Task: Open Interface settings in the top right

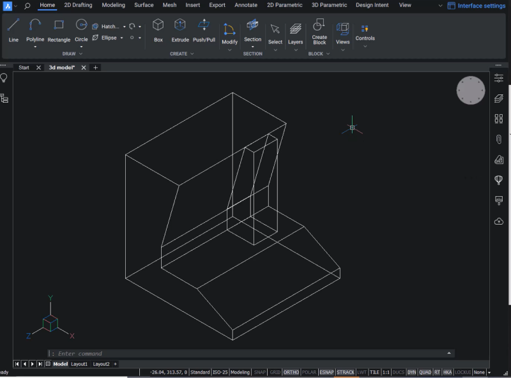Action: [x=477, y=5]
